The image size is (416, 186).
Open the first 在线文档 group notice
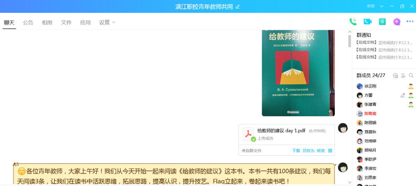(384, 42)
